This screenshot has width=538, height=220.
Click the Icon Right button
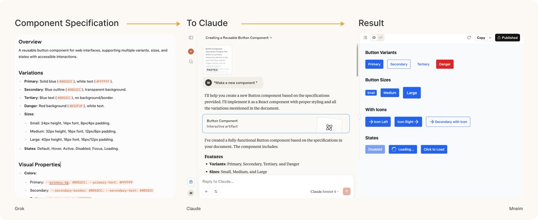click(x=408, y=122)
